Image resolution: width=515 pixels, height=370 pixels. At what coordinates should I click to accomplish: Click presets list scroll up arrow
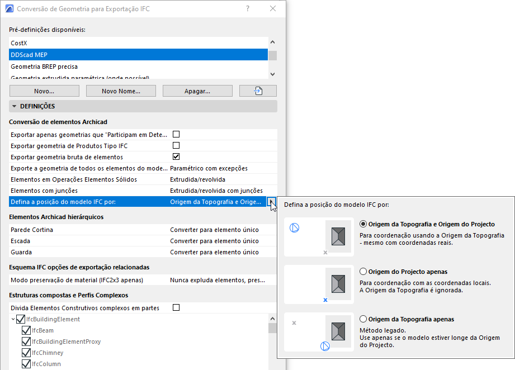[x=272, y=42]
